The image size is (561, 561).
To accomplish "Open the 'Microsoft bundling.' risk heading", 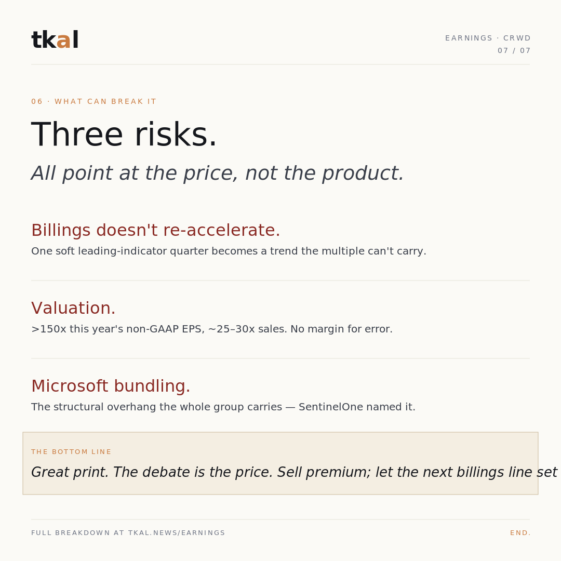I will tap(111, 386).
